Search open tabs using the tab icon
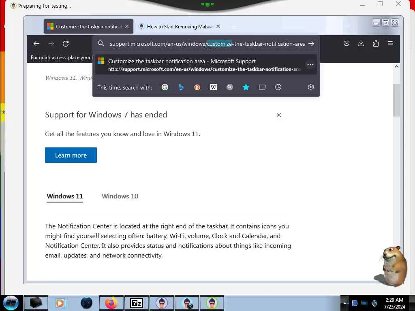The width and height of the screenshot is (415, 311). (x=262, y=87)
